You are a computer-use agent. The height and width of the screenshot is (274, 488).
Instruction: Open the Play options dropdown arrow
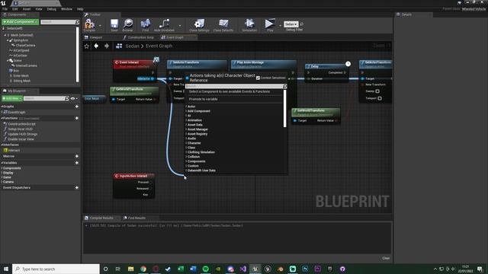point(280,25)
